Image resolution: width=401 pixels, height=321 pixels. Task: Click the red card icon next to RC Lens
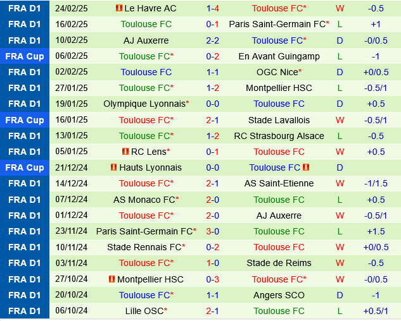point(125,152)
